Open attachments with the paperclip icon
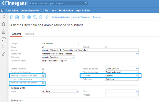Image resolution: width=159 pixels, height=102 pixels. pos(47,17)
